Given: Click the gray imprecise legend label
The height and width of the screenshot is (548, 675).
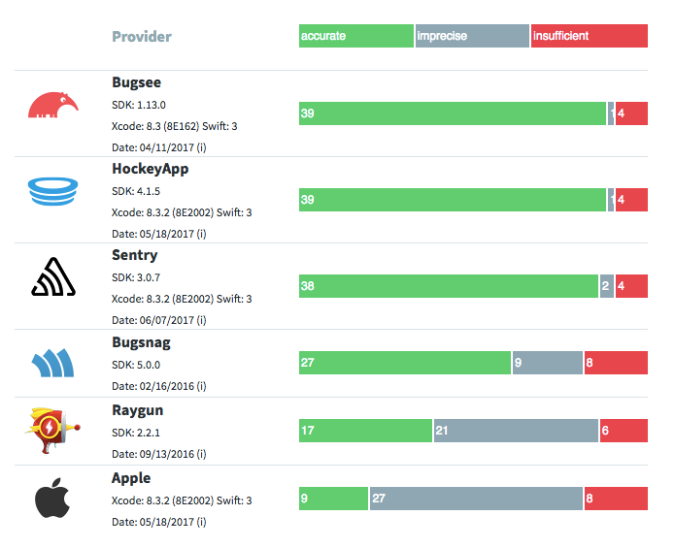Looking at the screenshot, I should pos(472,36).
